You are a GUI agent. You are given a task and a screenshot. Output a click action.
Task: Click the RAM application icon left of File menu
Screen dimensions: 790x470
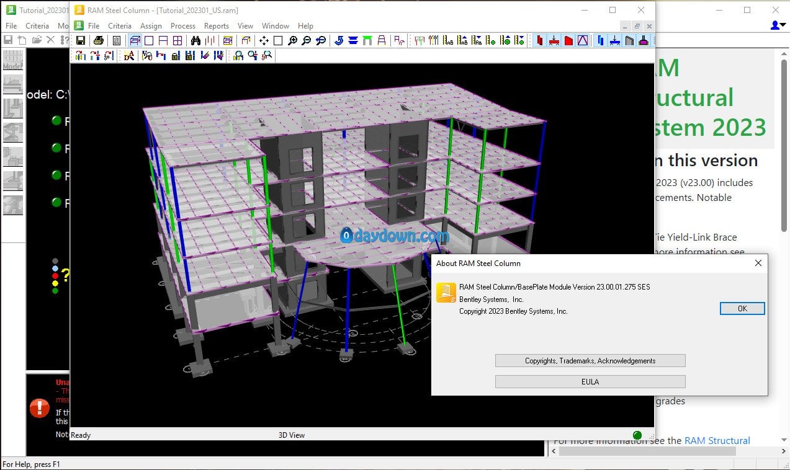(x=79, y=25)
